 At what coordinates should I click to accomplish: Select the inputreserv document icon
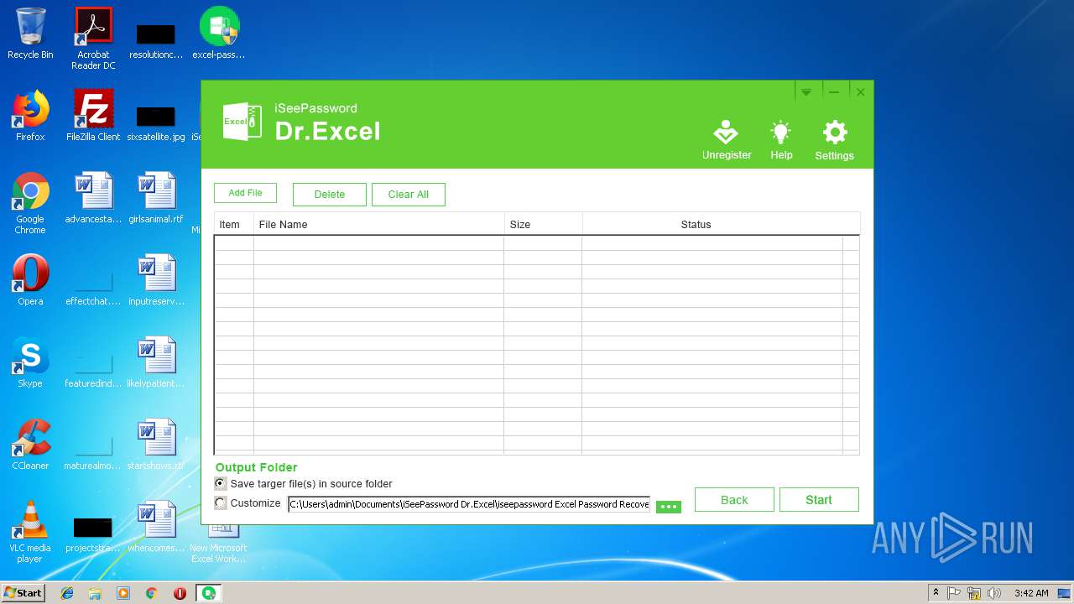point(156,280)
